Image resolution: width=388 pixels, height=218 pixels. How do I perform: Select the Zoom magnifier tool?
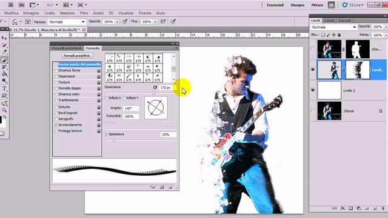click(4, 110)
